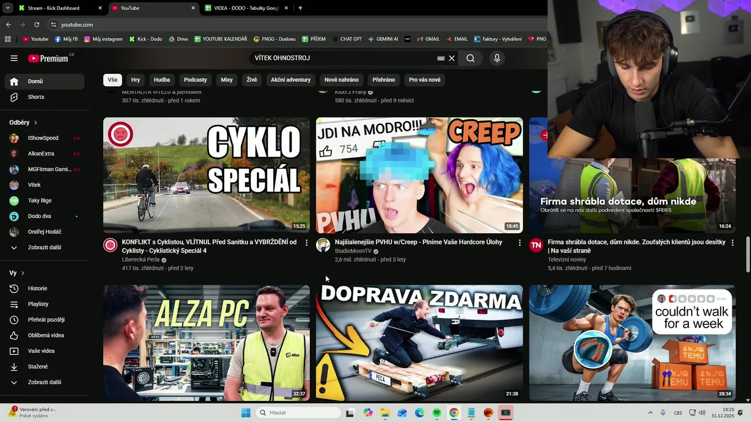
Task: Open Oblíbená videa in the sidebar
Action: (x=45, y=335)
